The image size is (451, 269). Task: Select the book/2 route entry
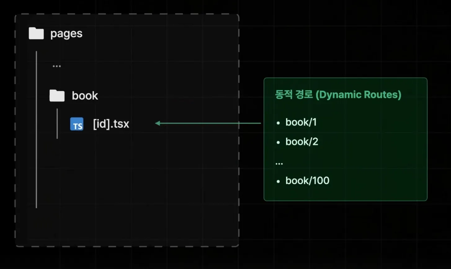click(x=302, y=142)
